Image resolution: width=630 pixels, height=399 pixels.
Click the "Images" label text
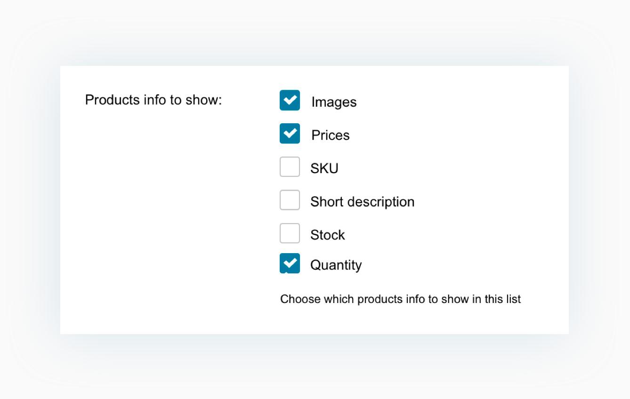334,102
